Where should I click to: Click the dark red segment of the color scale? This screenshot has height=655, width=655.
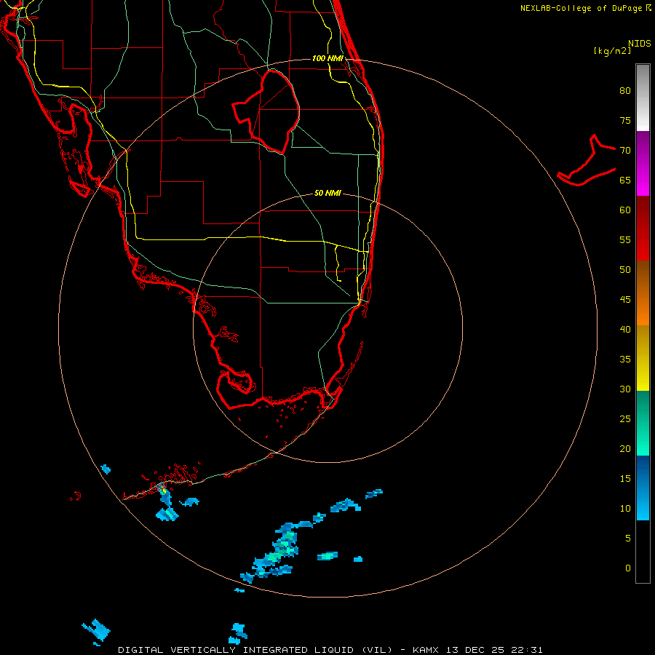(643, 228)
